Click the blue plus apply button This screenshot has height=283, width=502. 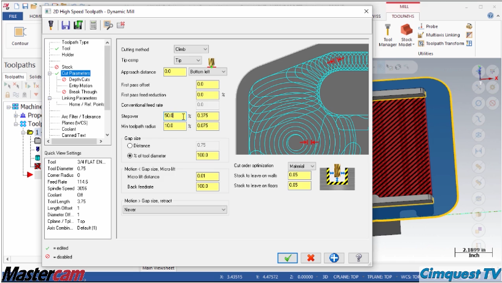[x=334, y=258]
